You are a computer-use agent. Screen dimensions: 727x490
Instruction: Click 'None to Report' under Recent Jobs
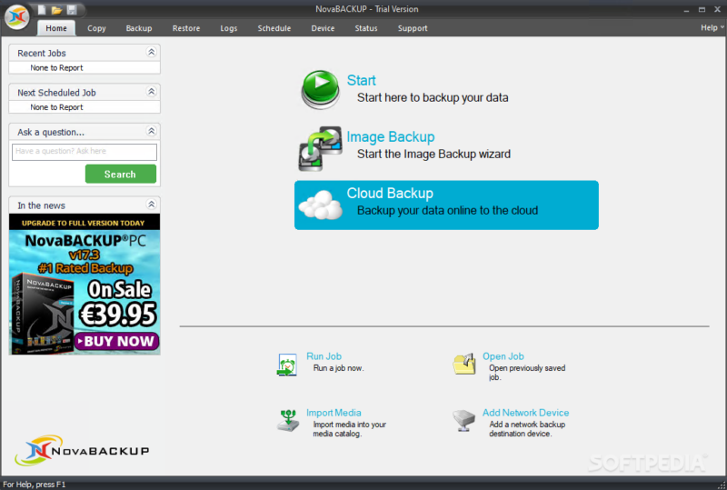56,68
